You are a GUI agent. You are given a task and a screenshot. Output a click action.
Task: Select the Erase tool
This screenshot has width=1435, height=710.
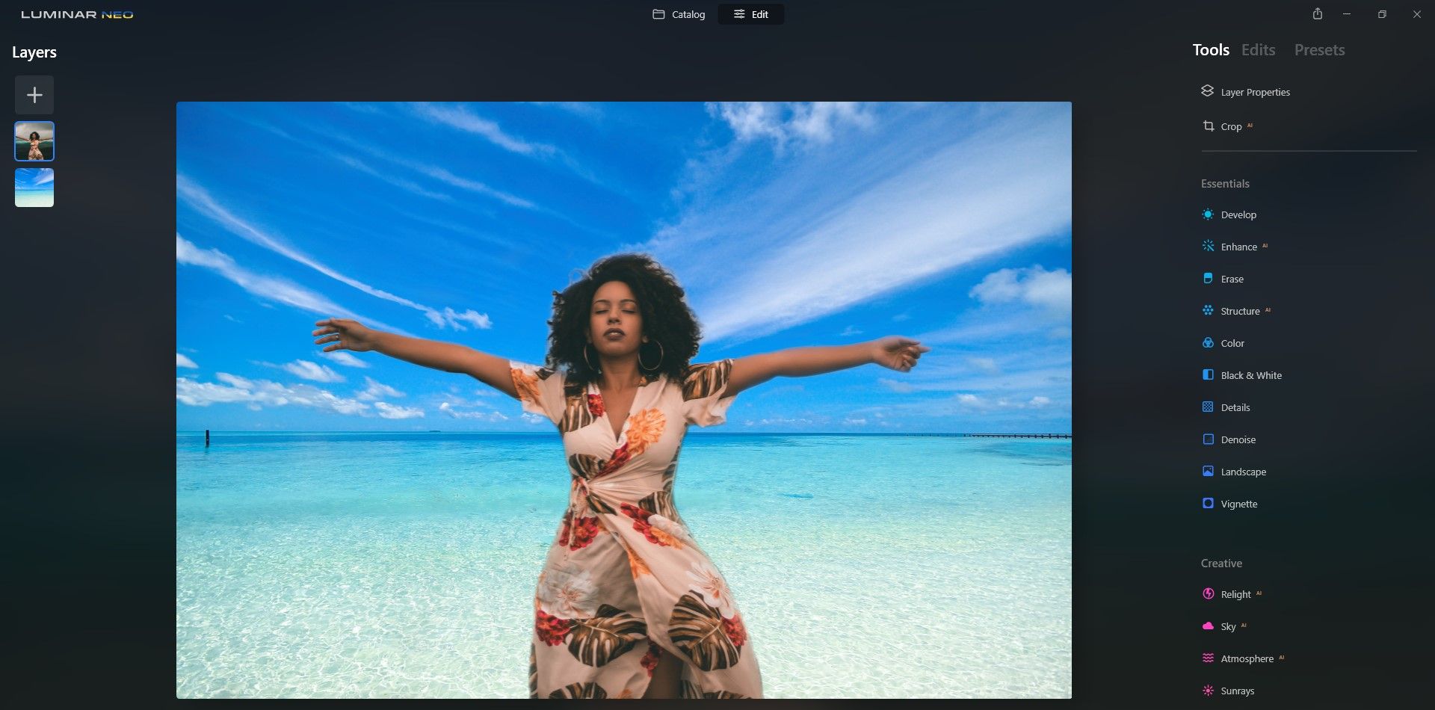(1223, 279)
